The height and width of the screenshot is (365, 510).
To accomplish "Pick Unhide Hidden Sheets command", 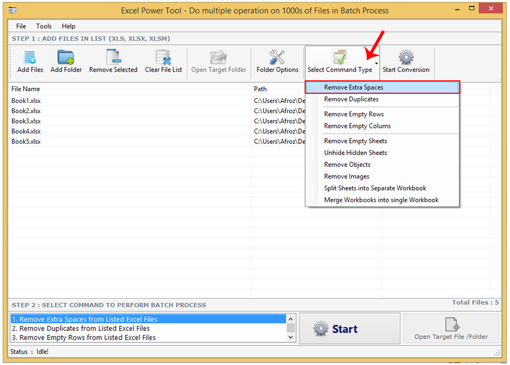I will (382, 153).
